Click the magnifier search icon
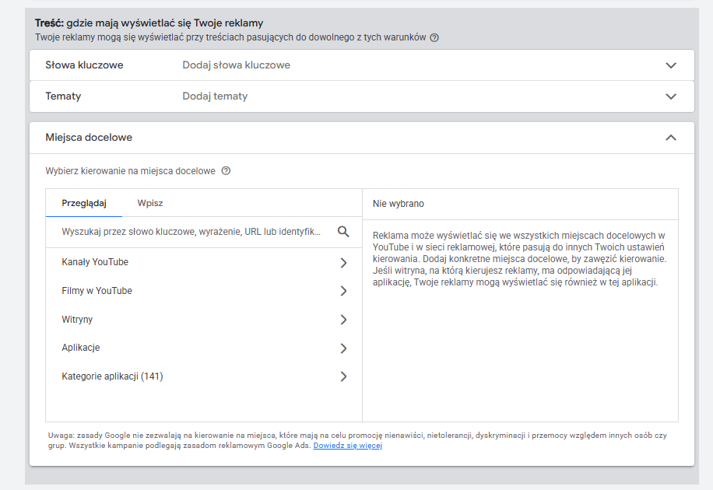This screenshot has height=490, width=713. pos(343,232)
